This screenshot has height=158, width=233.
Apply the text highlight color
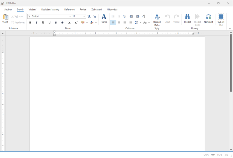tap(83, 23)
